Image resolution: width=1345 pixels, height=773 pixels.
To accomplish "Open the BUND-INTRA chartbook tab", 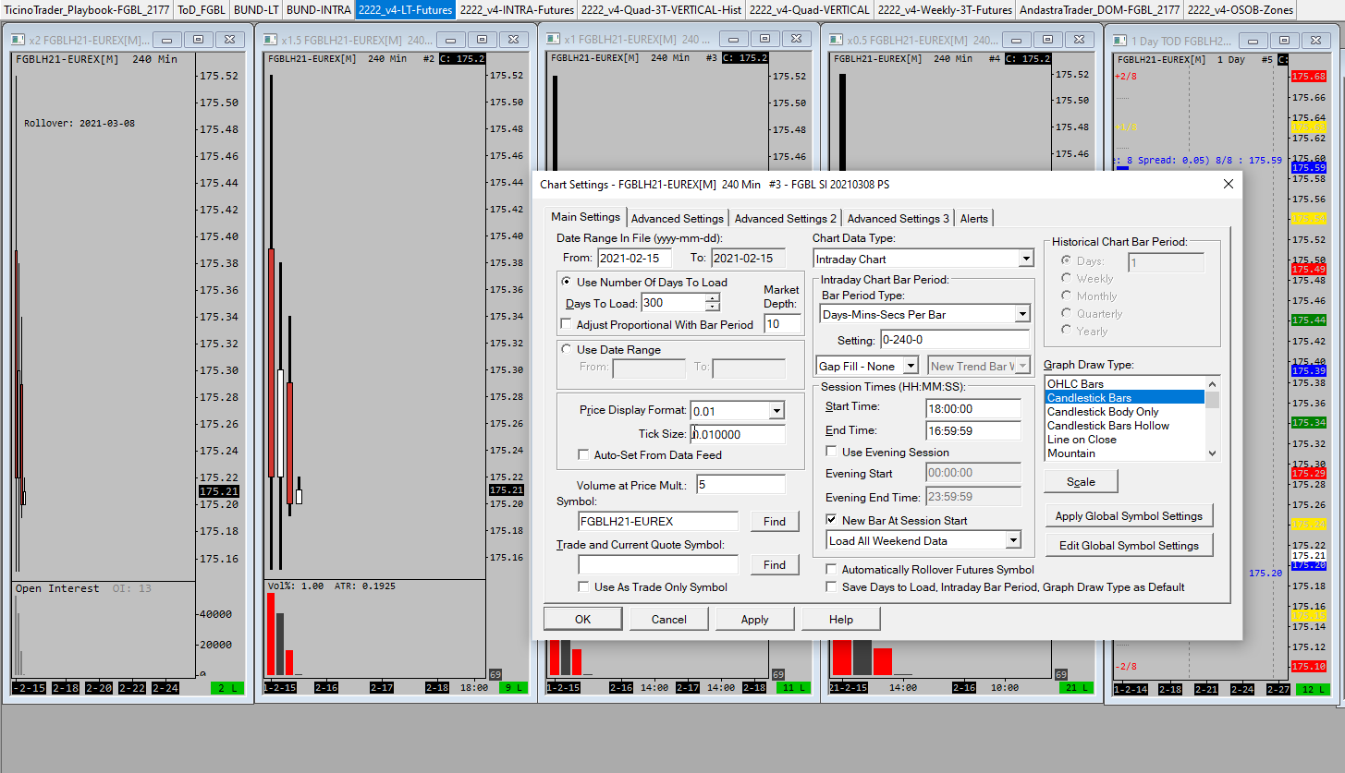I will click(318, 10).
